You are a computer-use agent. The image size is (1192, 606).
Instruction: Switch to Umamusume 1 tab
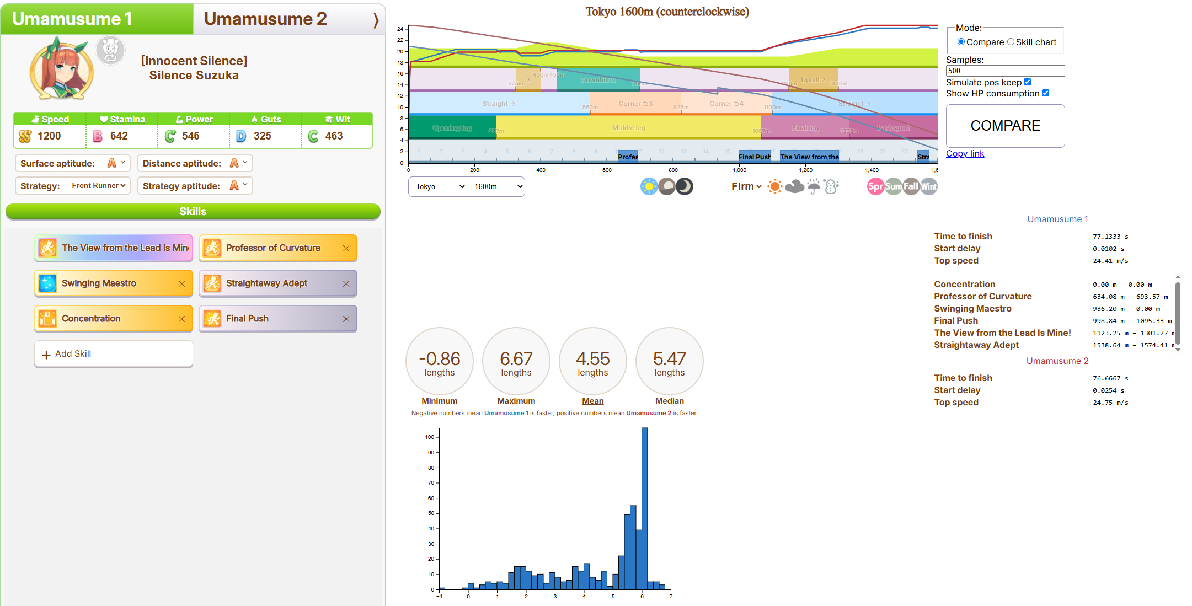[97, 19]
